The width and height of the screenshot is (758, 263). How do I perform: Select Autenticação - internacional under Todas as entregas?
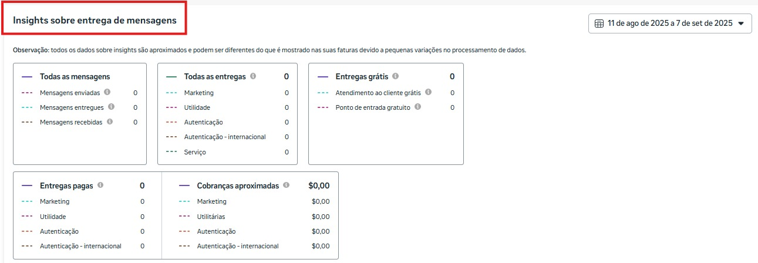(225, 137)
